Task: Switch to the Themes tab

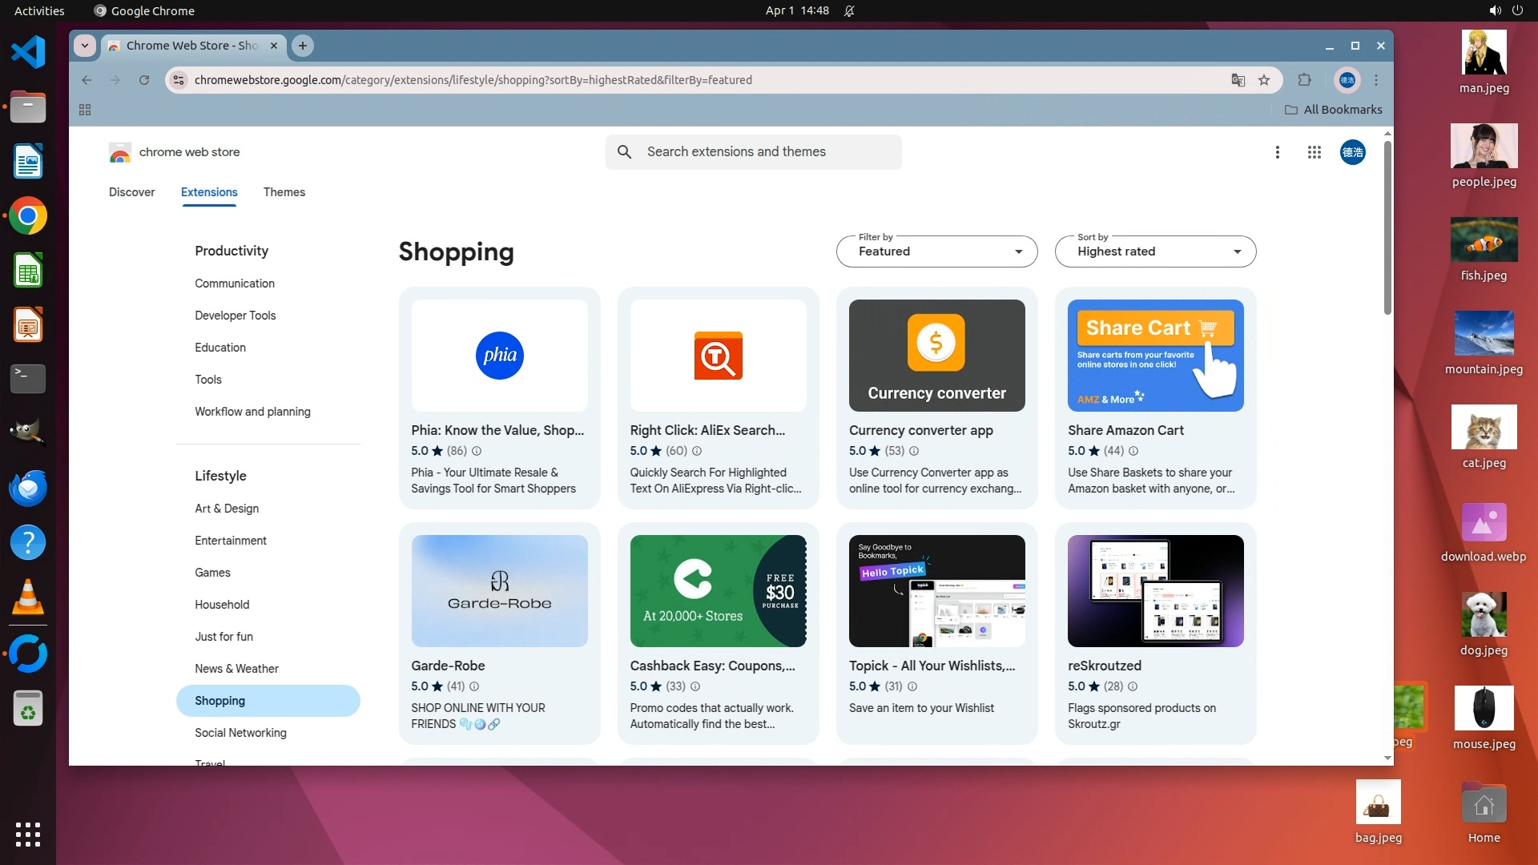Action: click(x=284, y=192)
